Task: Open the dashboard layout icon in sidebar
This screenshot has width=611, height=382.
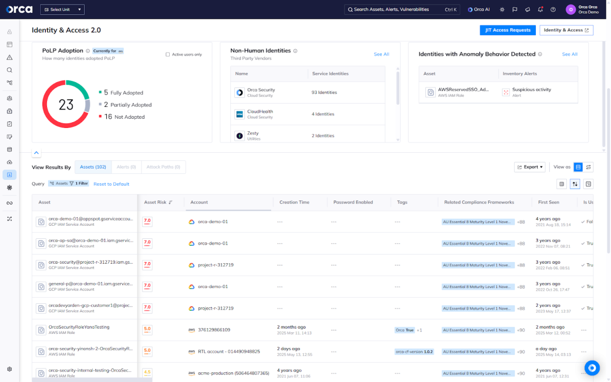Action: [x=10, y=45]
